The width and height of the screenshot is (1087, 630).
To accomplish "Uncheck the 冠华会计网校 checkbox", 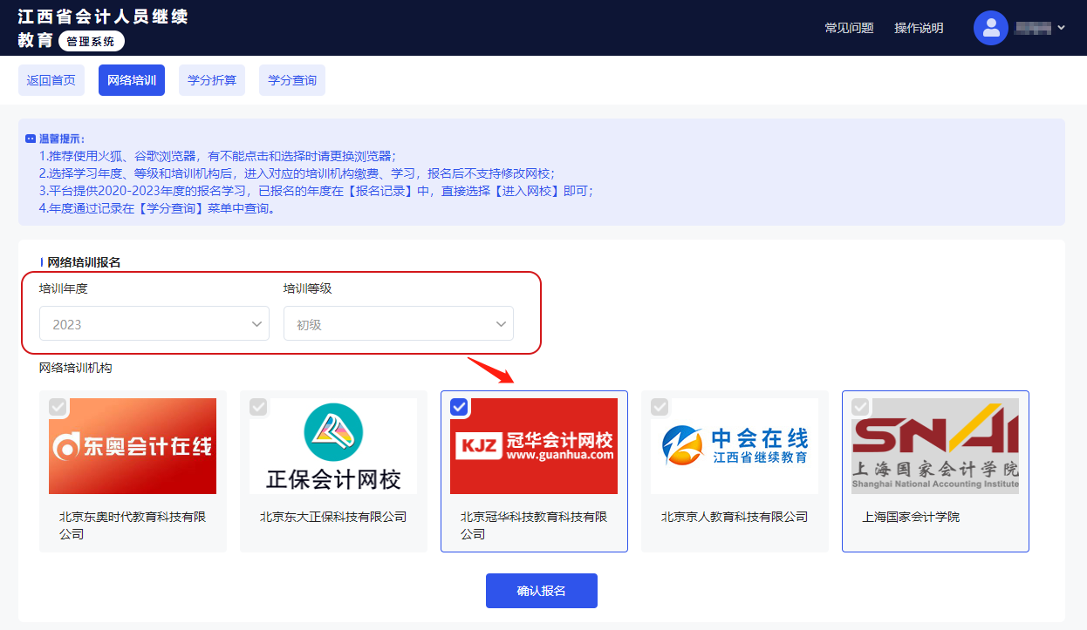I will [x=459, y=407].
